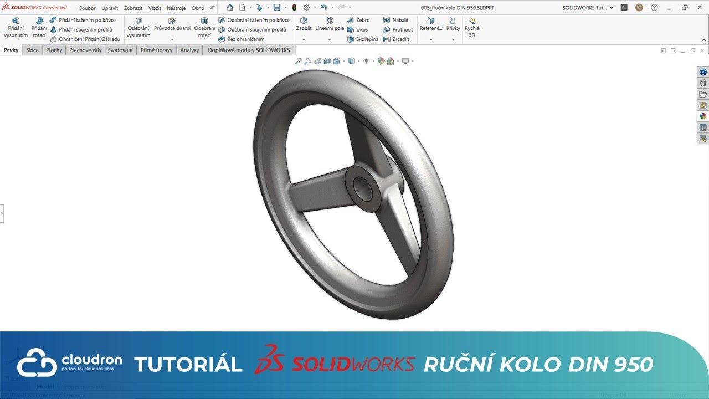Select Odebrání vysunutím extruded cut
The image size is (709, 399).
(x=138, y=28)
